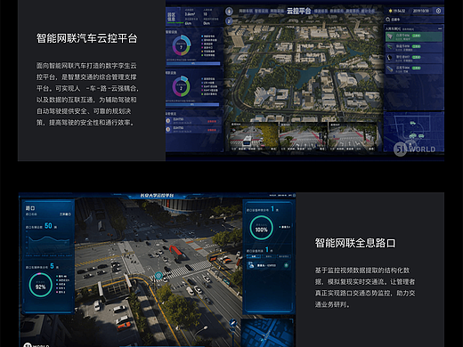Screen dimensions: 463x347
Task: Select the vehicle row with green car icon
Action: pyautogui.click(x=413, y=47)
